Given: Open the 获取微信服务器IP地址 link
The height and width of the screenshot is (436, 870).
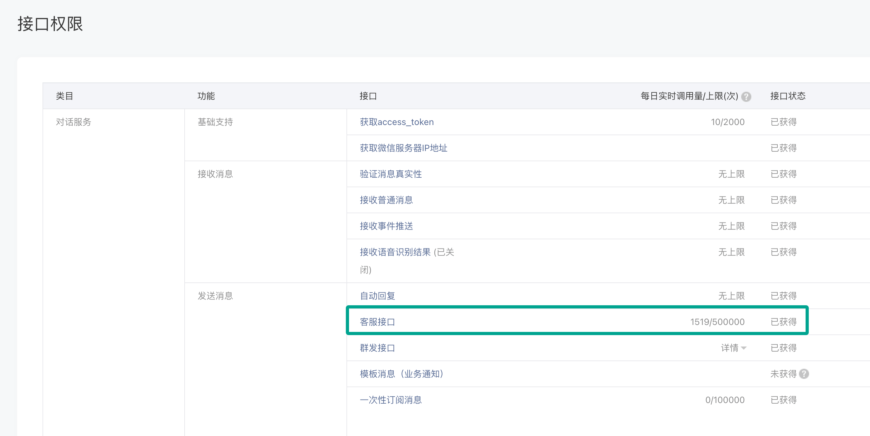Looking at the screenshot, I should pyautogui.click(x=403, y=148).
